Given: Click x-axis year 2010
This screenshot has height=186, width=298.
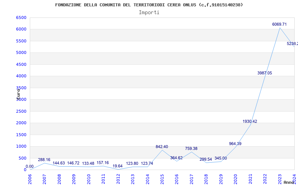Looking at the screenshot, I should [89, 179].
